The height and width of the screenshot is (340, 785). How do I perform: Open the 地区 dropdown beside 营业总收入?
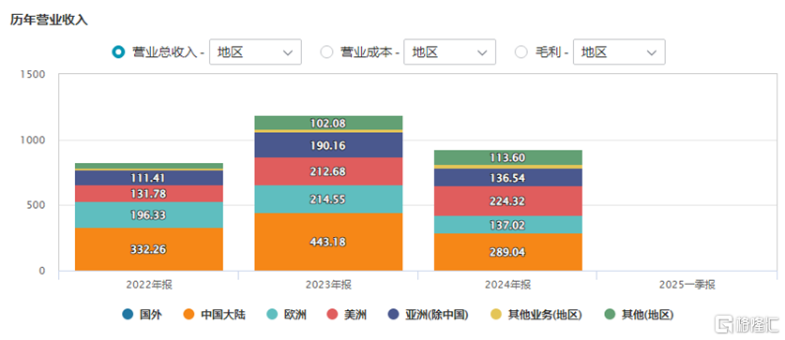coord(255,52)
